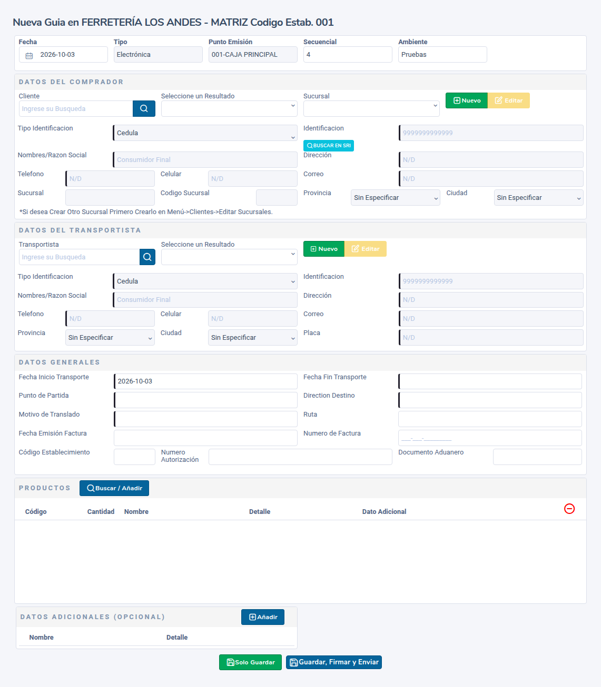This screenshot has width=601, height=687.
Task: Click the Transportista search input field
Action: (80, 257)
